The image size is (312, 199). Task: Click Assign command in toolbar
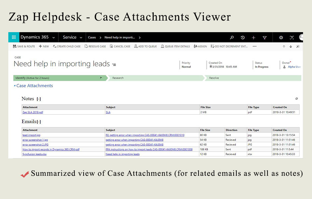(200, 46)
